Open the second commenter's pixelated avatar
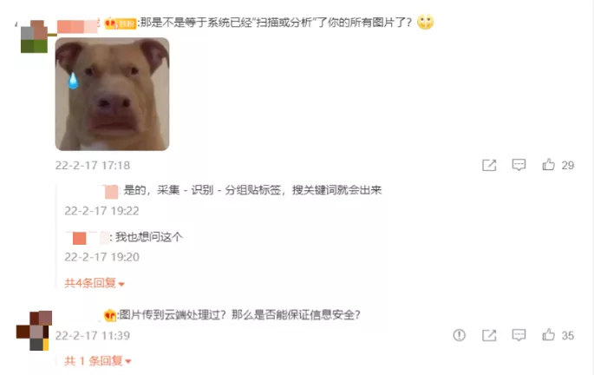The width and height of the screenshot is (594, 375). [34, 331]
